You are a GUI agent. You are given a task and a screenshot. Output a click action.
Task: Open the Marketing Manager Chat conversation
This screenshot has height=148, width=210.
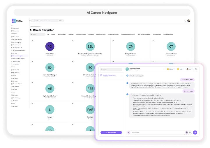[111, 76]
